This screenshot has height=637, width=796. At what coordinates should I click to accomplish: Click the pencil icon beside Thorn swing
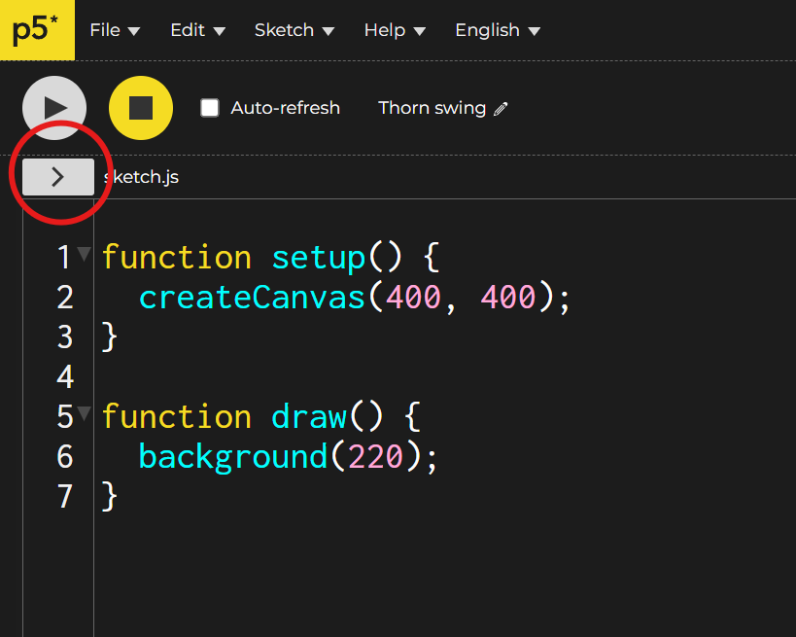(501, 109)
